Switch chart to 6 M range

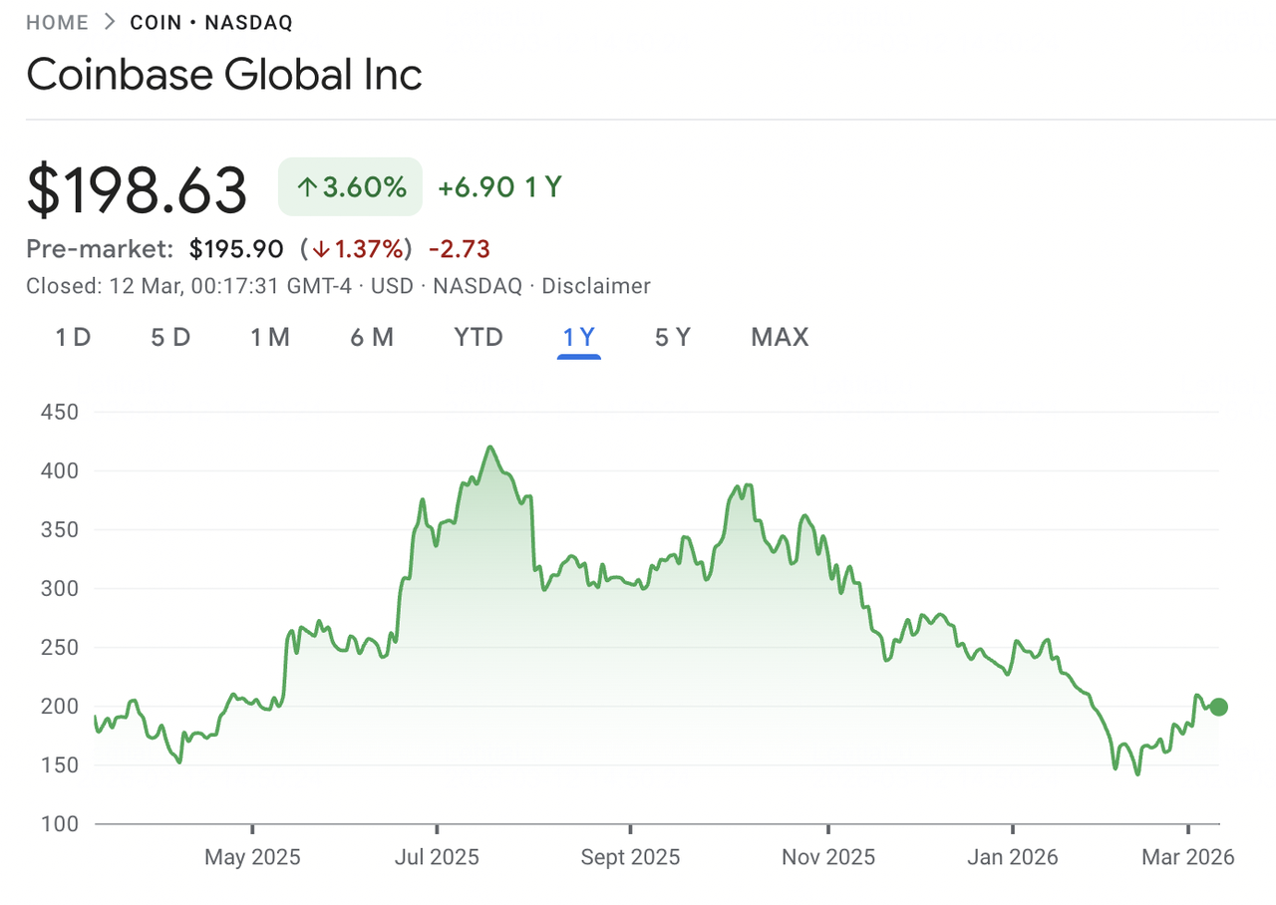(x=372, y=337)
